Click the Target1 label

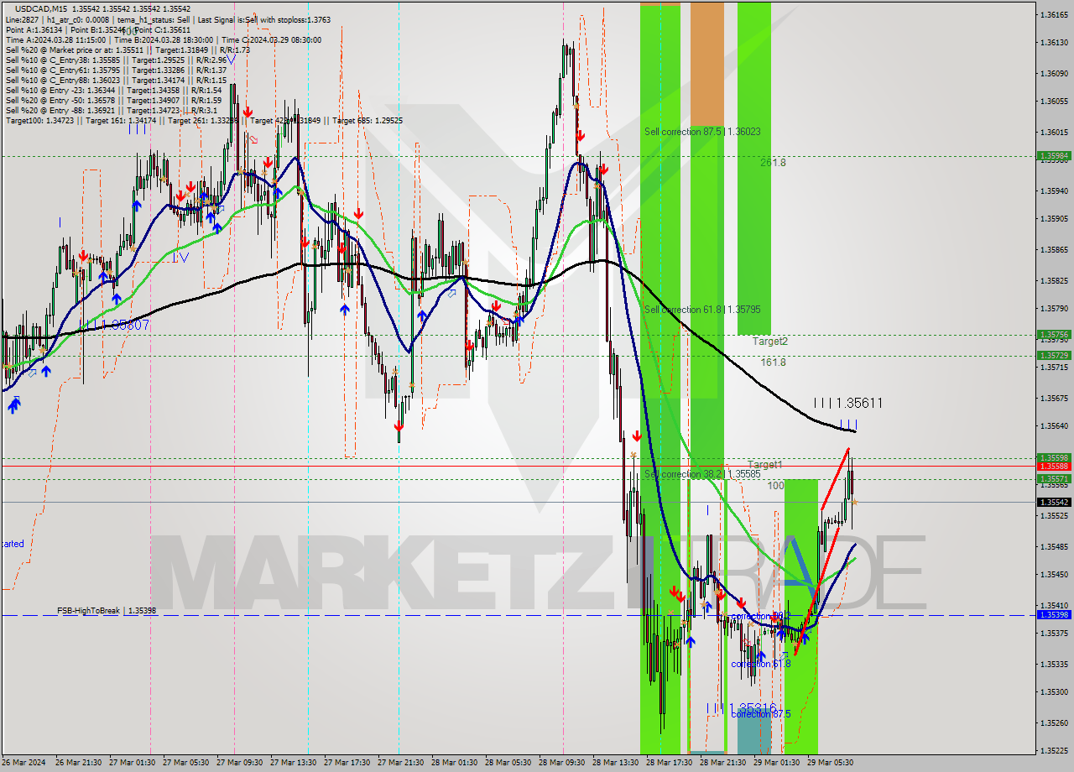(764, 464)
